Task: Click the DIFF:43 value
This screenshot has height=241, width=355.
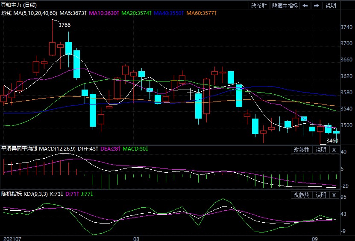Action: click(88, 149)
